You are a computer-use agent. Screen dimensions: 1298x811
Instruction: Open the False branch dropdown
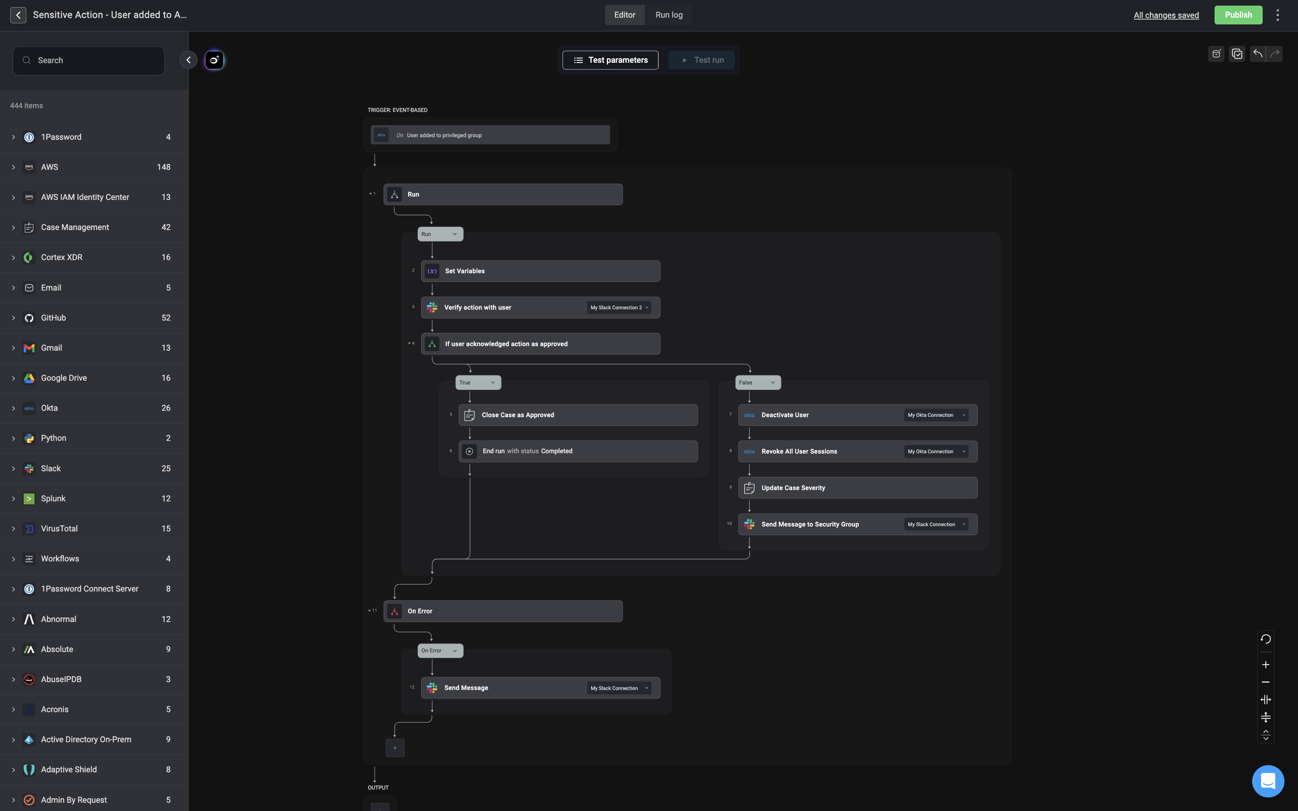click(757, 383)
